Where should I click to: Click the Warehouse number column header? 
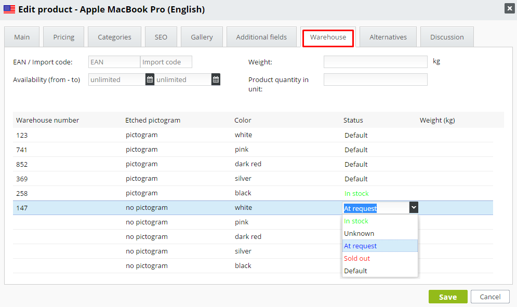(47, 120)
